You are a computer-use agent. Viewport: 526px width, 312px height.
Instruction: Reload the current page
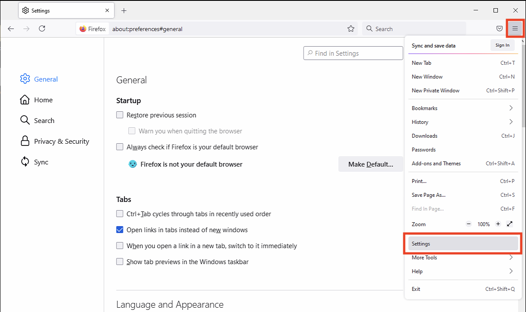tap(42, 28)
